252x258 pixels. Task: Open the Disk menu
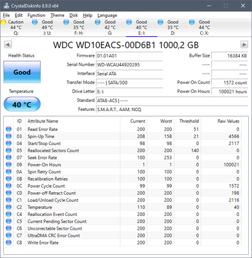point(74,15)
